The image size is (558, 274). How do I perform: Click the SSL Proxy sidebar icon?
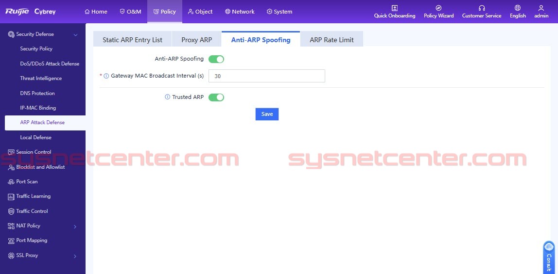pyautogui.click(x=11, y=256)
